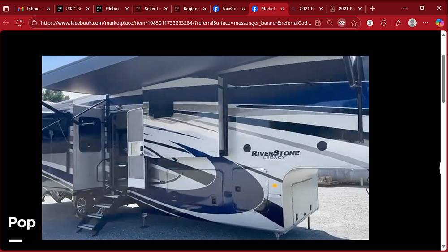Image resolution: width=448 pixels, height=252 pixels.
Task: Expand the Settings and more ellipsis menu
Action: (426, 23)
